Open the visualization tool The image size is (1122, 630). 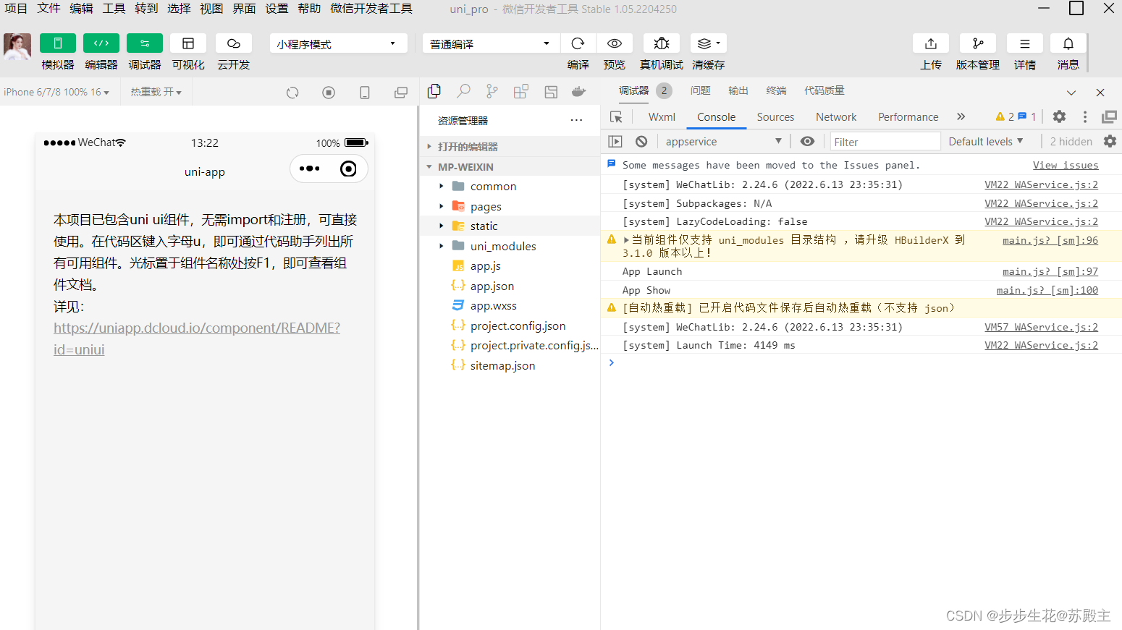click(188, 43)
